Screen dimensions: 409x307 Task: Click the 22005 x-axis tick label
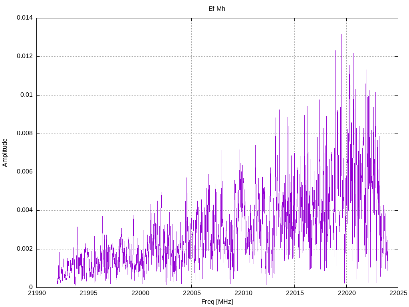coord(192,293)
